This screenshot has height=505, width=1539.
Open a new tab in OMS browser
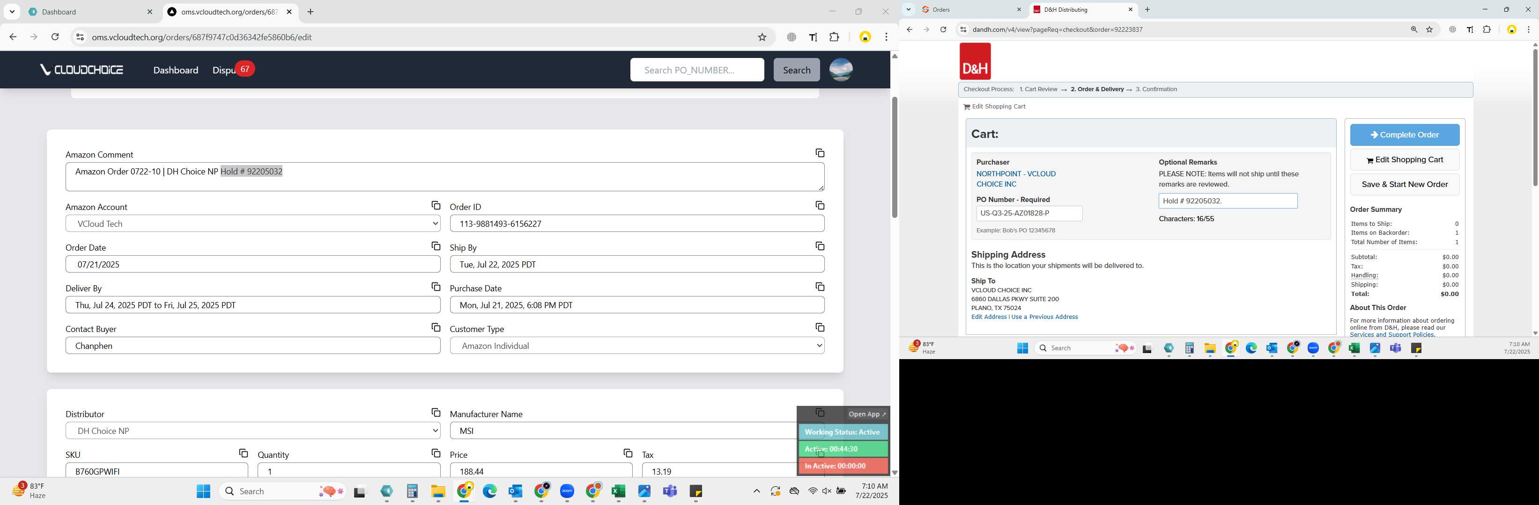(311, 12)
